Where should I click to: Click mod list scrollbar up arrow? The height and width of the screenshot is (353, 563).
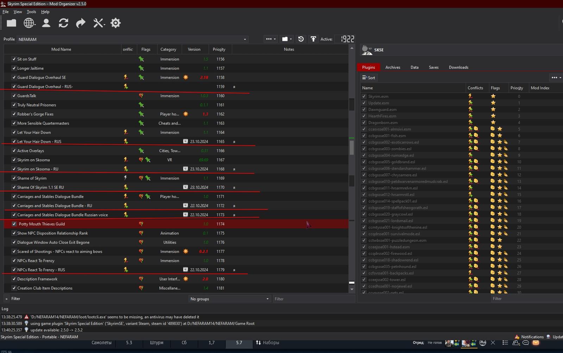(x=352, y=48)
